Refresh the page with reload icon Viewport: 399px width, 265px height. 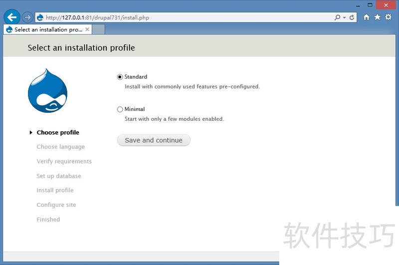(x=352, y=17)
